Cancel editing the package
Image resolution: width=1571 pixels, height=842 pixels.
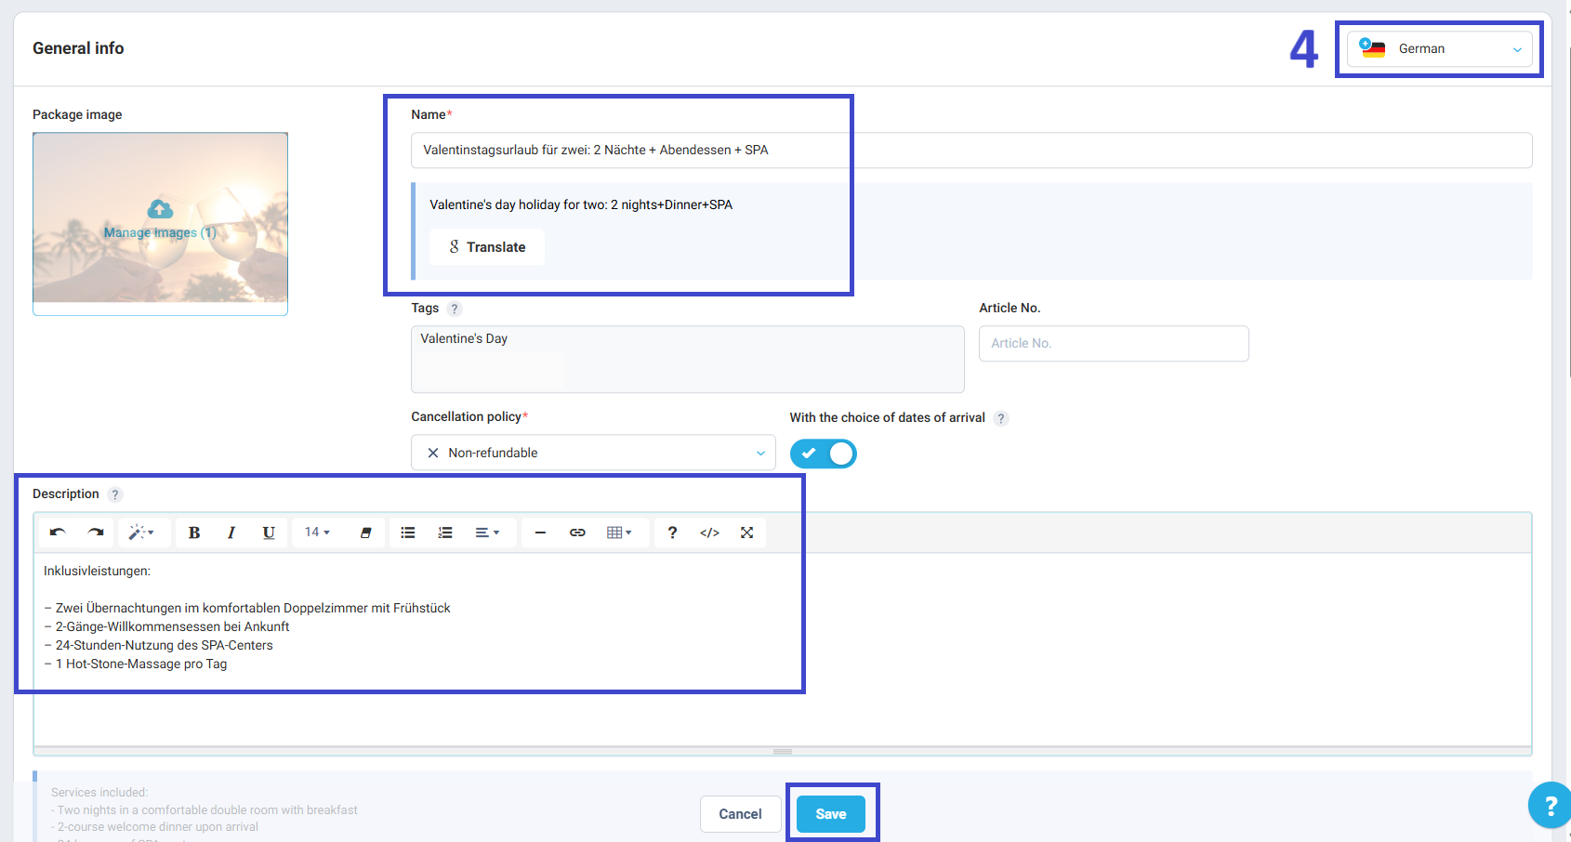point(740,814)
